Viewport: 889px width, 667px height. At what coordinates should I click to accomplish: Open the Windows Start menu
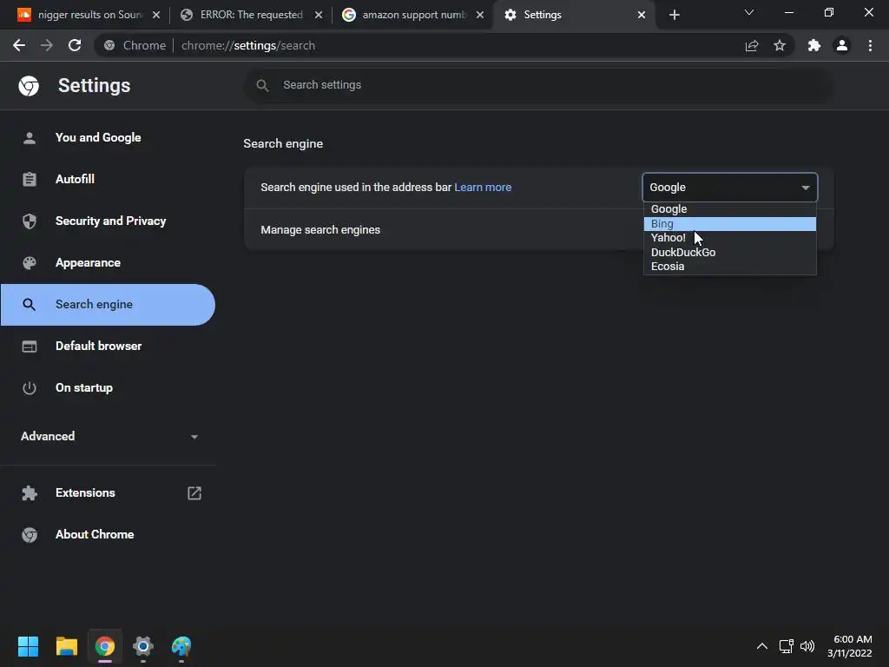click(x=28, y=646)
